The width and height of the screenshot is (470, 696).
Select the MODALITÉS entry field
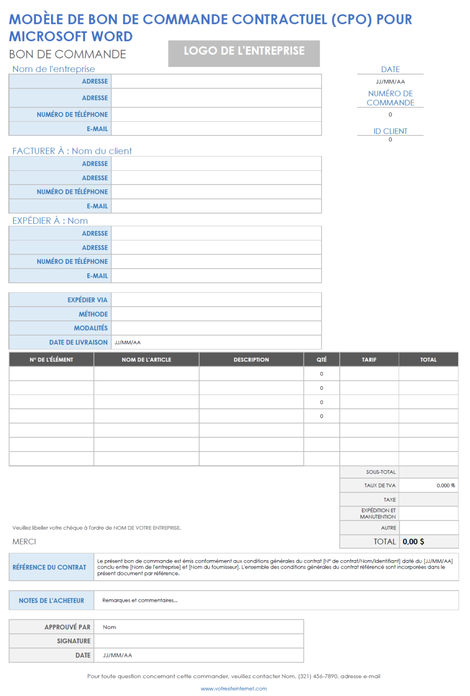216,328
